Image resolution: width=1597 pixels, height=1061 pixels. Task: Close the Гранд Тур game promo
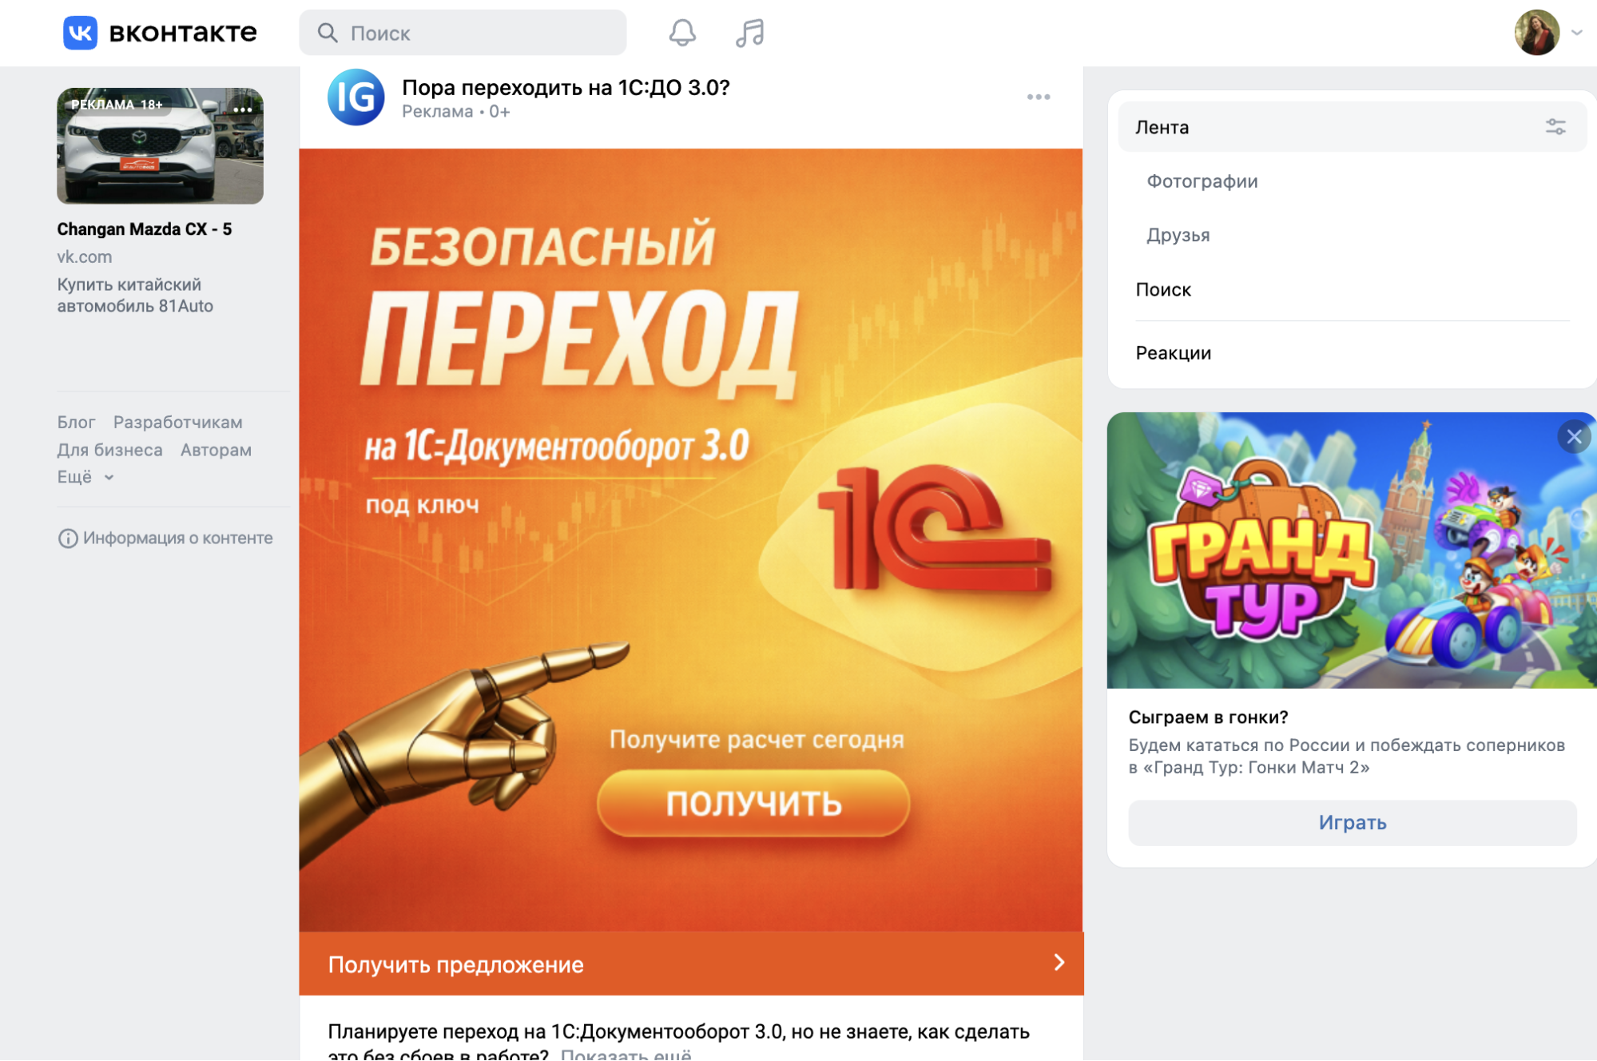click(1574, 437)
